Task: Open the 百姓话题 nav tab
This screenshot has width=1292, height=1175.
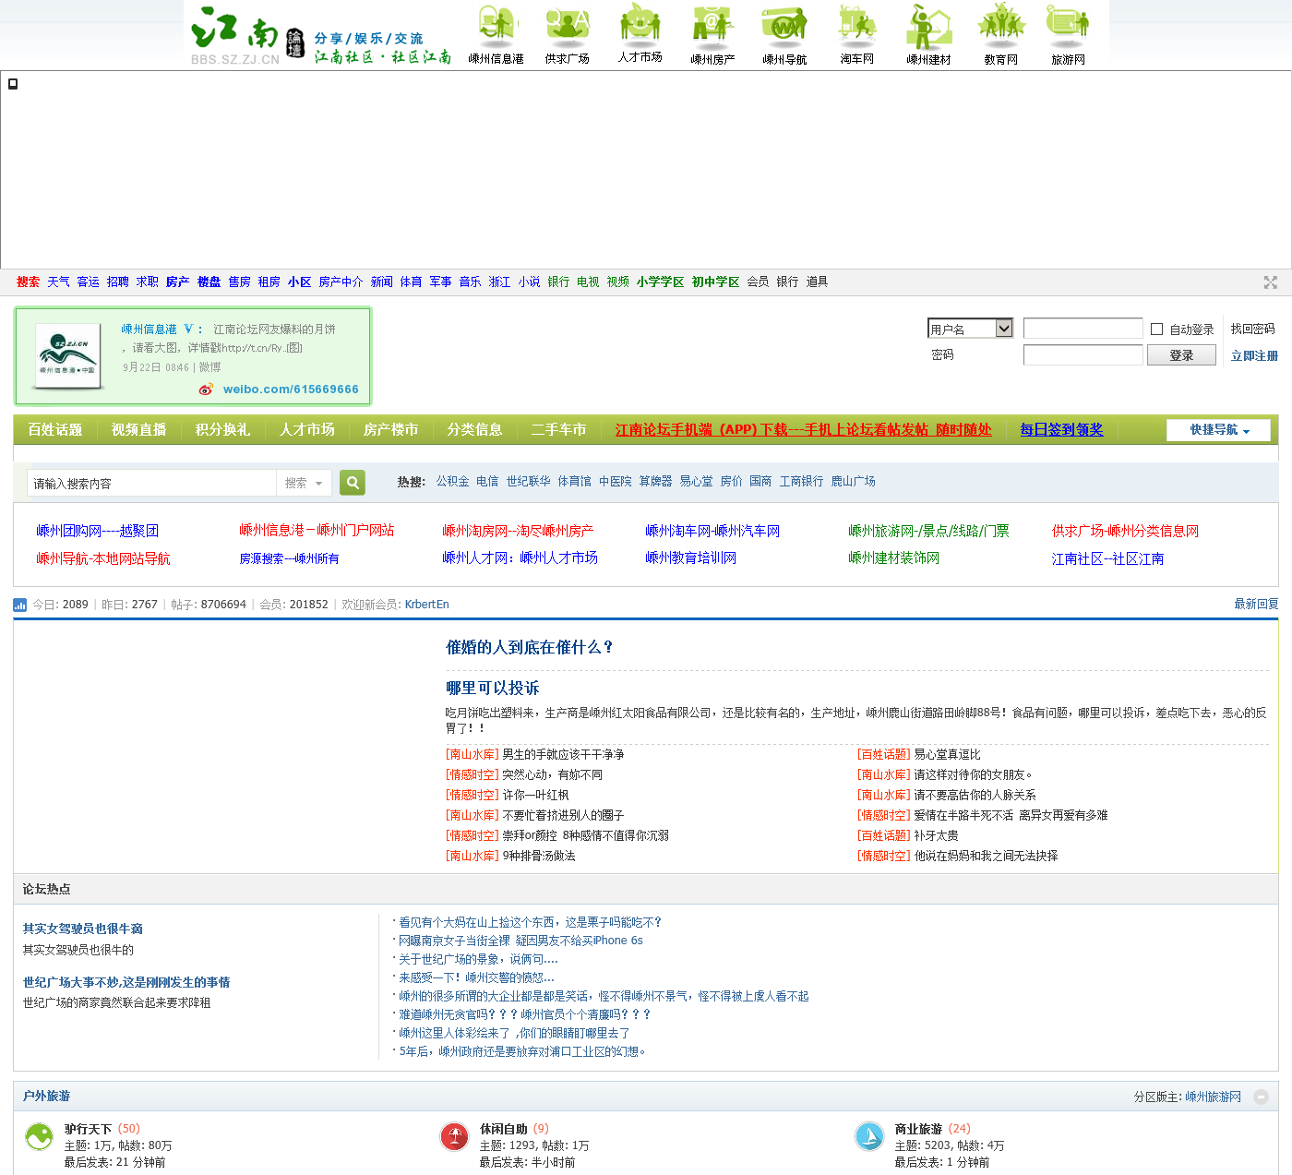Action: 54,430
